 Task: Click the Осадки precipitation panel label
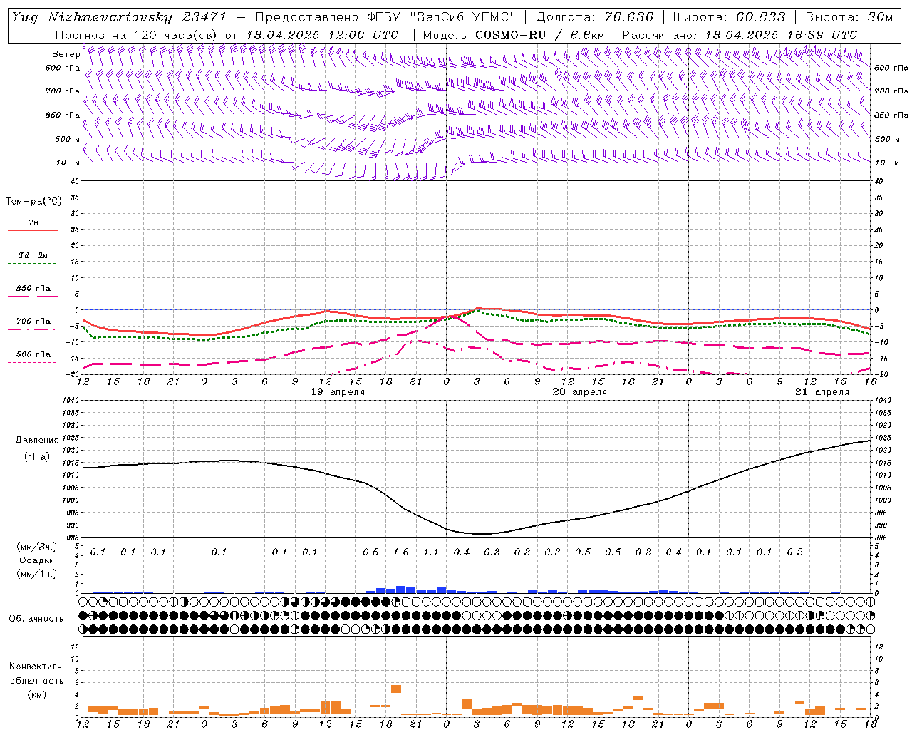[x=37, y=560]
